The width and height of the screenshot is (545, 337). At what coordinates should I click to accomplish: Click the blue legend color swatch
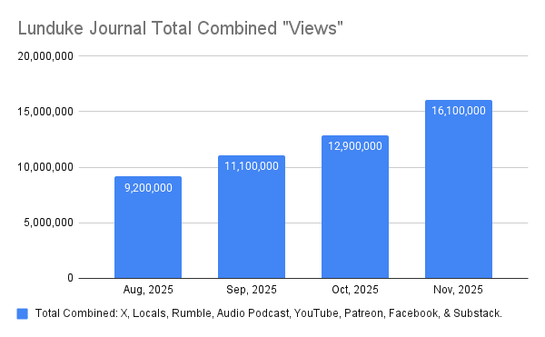pyautogui.click(x=22, y=313)
